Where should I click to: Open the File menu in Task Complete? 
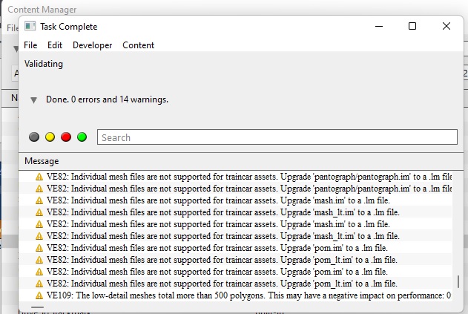[30, 45]
